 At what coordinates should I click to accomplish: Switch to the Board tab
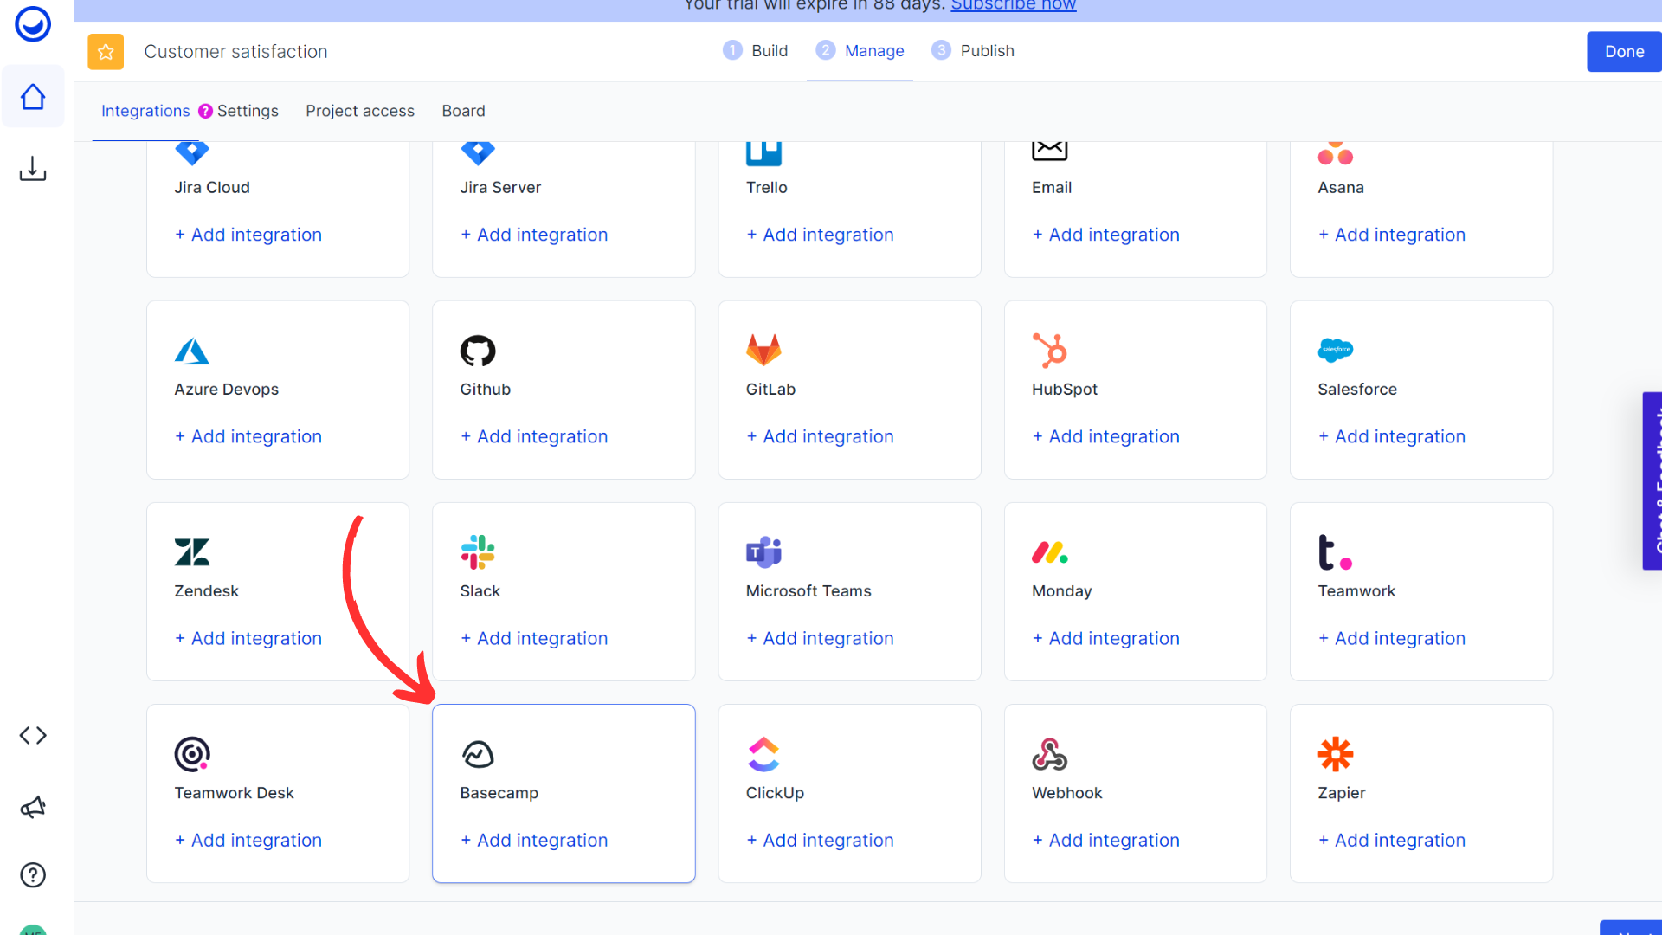coord(463,111)
